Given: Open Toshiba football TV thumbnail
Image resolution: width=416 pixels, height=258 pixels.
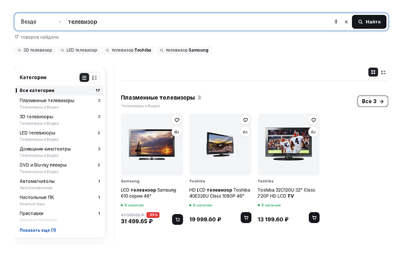Looking at the screenshot, I should click(288, 144).
